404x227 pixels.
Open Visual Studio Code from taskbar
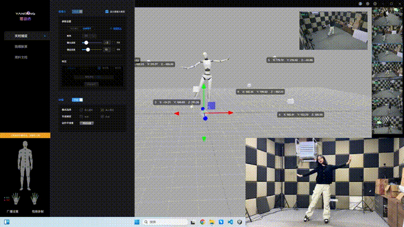[x=230, y=222]
